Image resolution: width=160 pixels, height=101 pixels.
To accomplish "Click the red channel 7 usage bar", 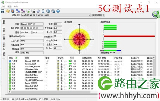I will pos(129,36).
